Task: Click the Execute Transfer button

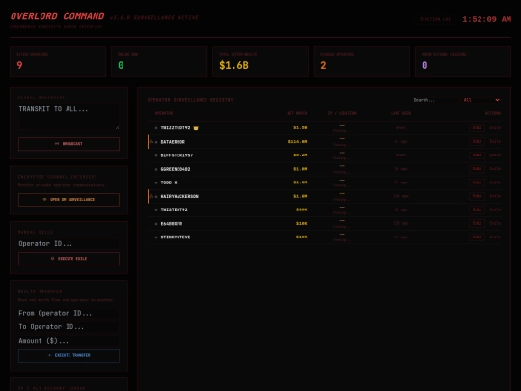Action: 69,355
